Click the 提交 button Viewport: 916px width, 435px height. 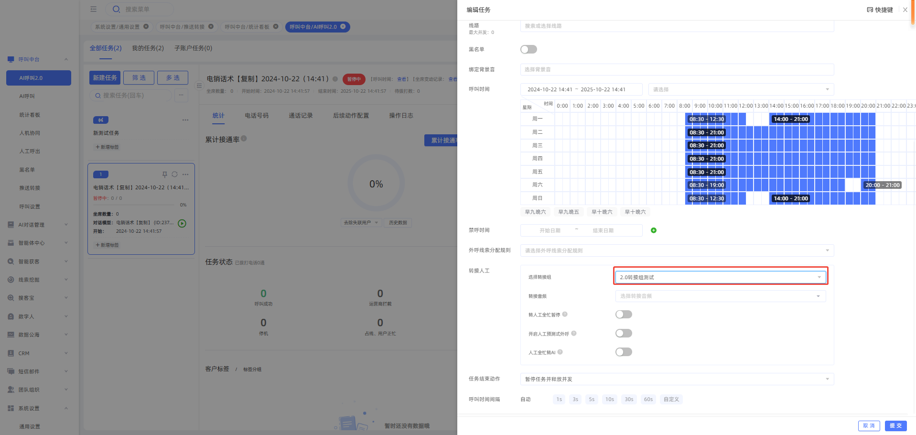pyautogui.click(x=895, y=426)
